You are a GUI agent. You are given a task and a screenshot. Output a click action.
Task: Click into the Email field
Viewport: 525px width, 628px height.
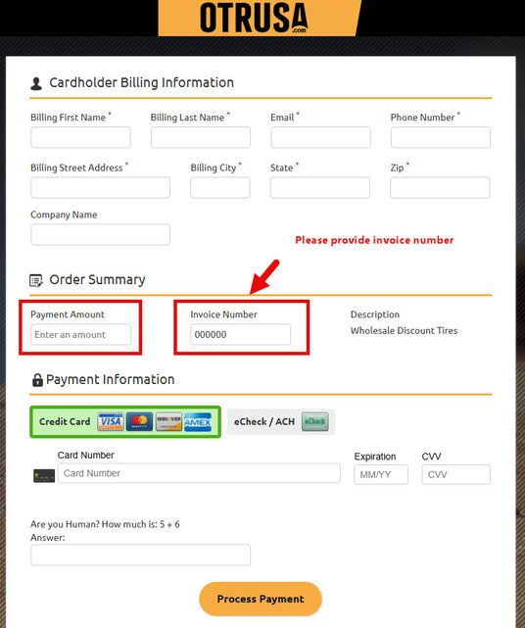320,137
